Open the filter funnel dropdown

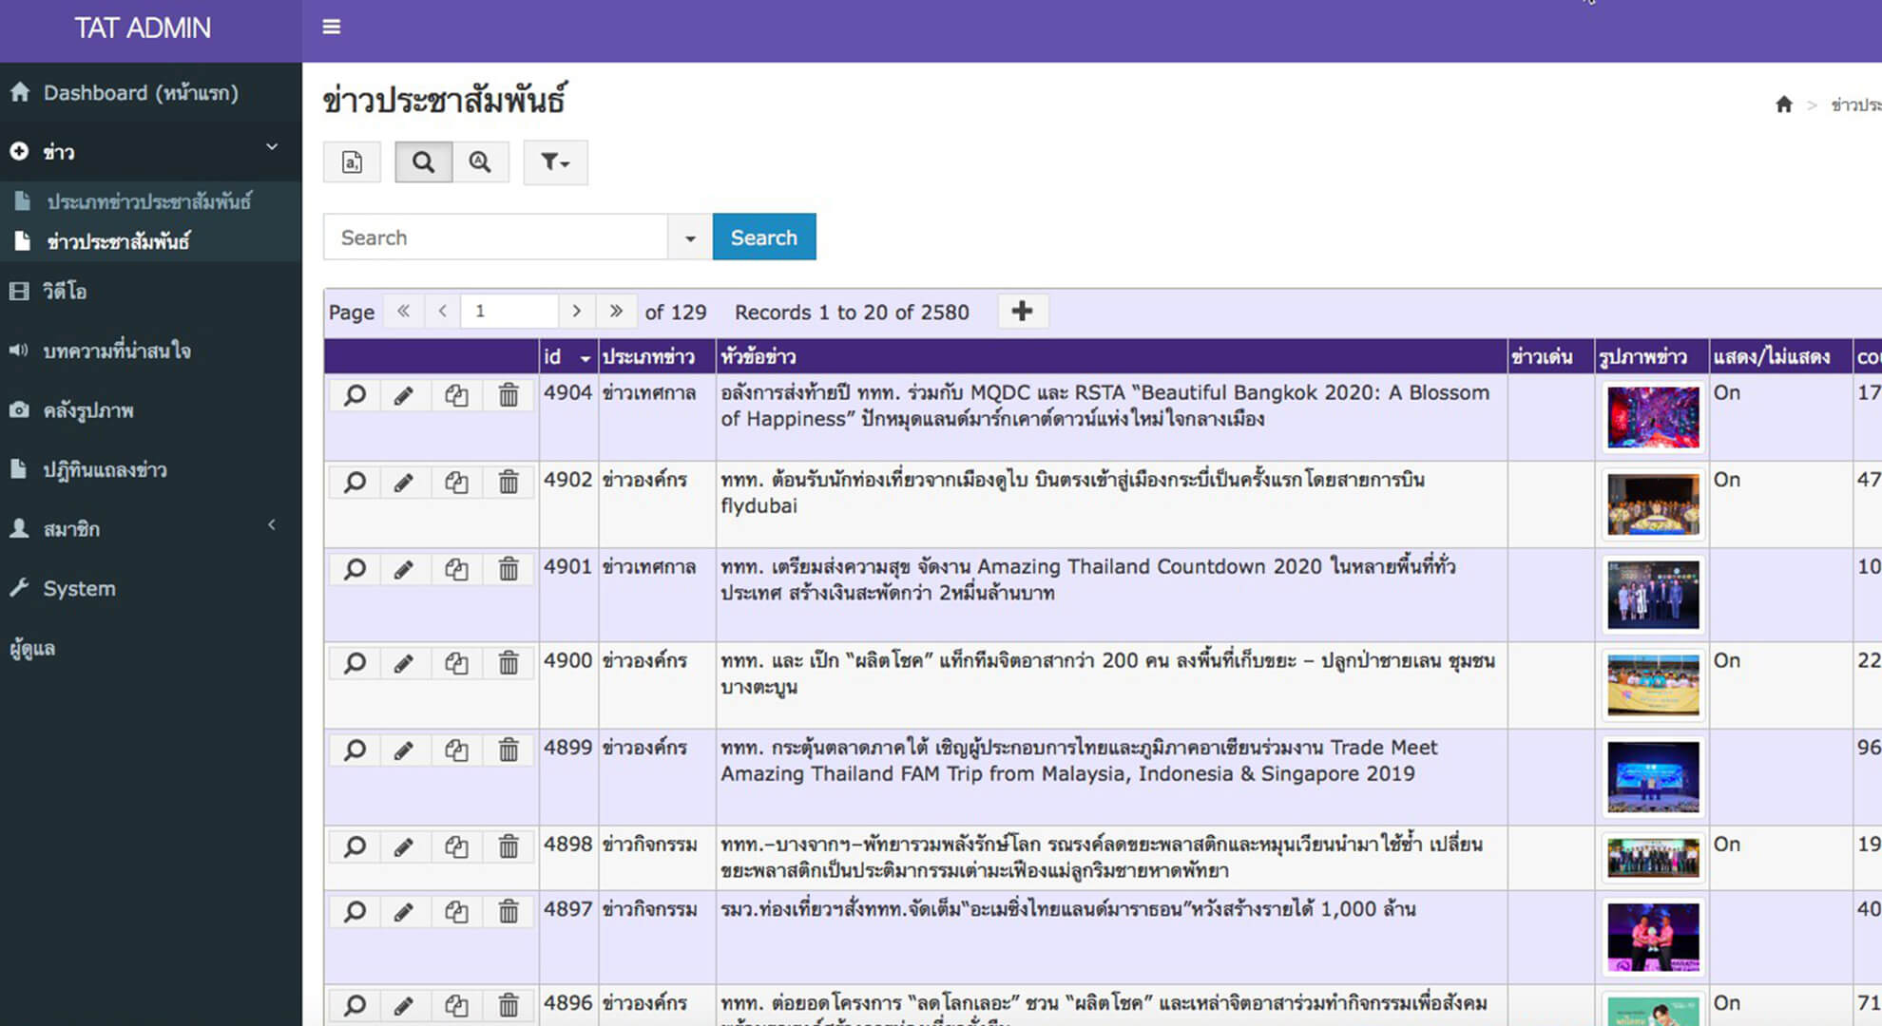click(555, 162)
